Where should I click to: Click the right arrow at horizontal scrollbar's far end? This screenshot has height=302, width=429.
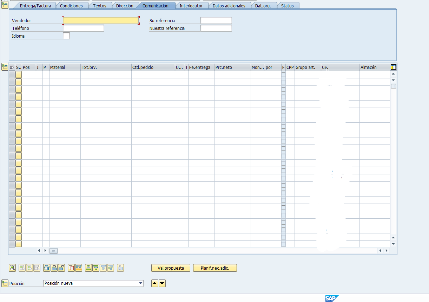pyautogui.click(x=386, y=251)
